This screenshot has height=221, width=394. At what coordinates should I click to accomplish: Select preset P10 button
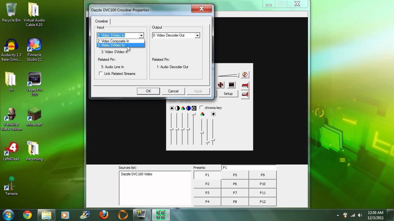click(x=263, y=184)
